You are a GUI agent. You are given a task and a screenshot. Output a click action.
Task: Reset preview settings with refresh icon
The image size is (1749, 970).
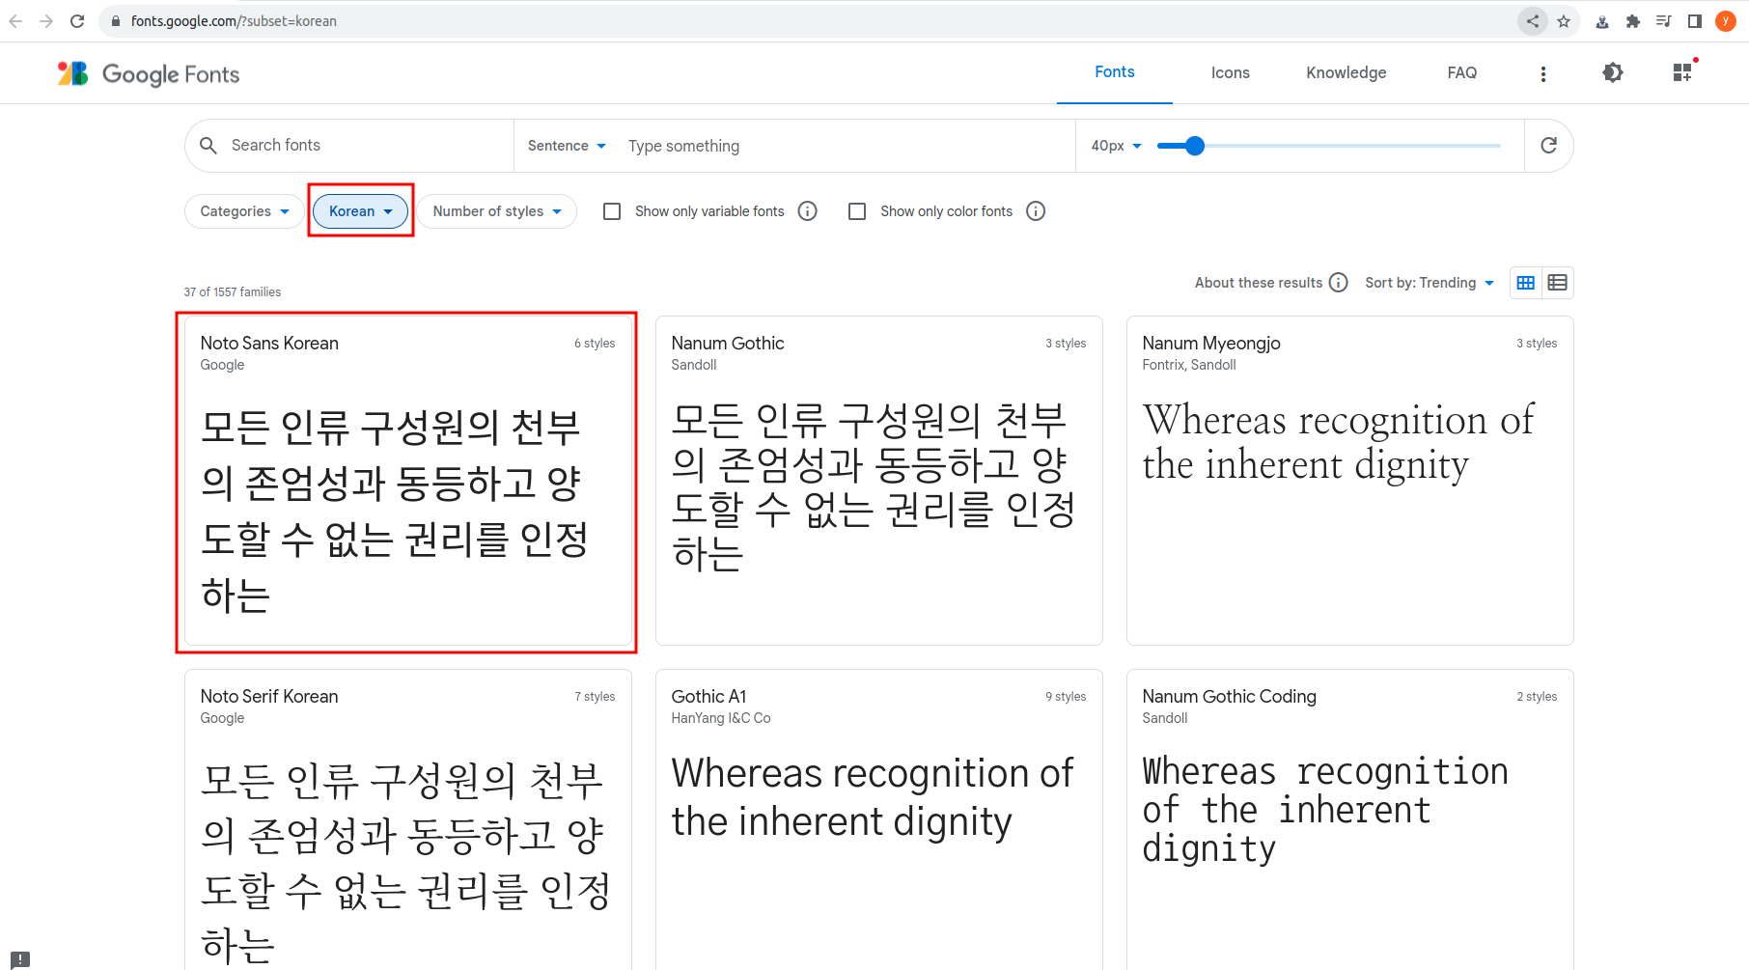[1548, 146]
